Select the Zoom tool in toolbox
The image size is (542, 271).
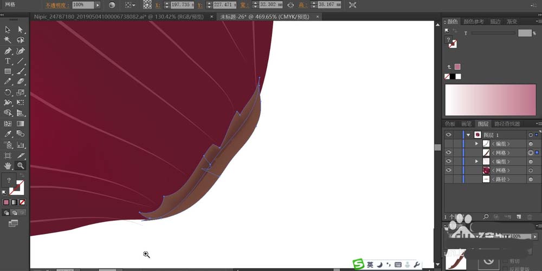[21, 166]
